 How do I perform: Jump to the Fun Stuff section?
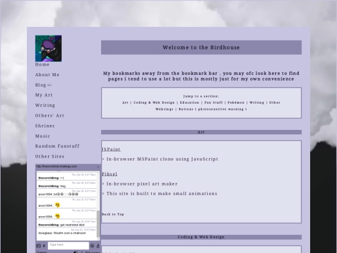tap(213, 102)
